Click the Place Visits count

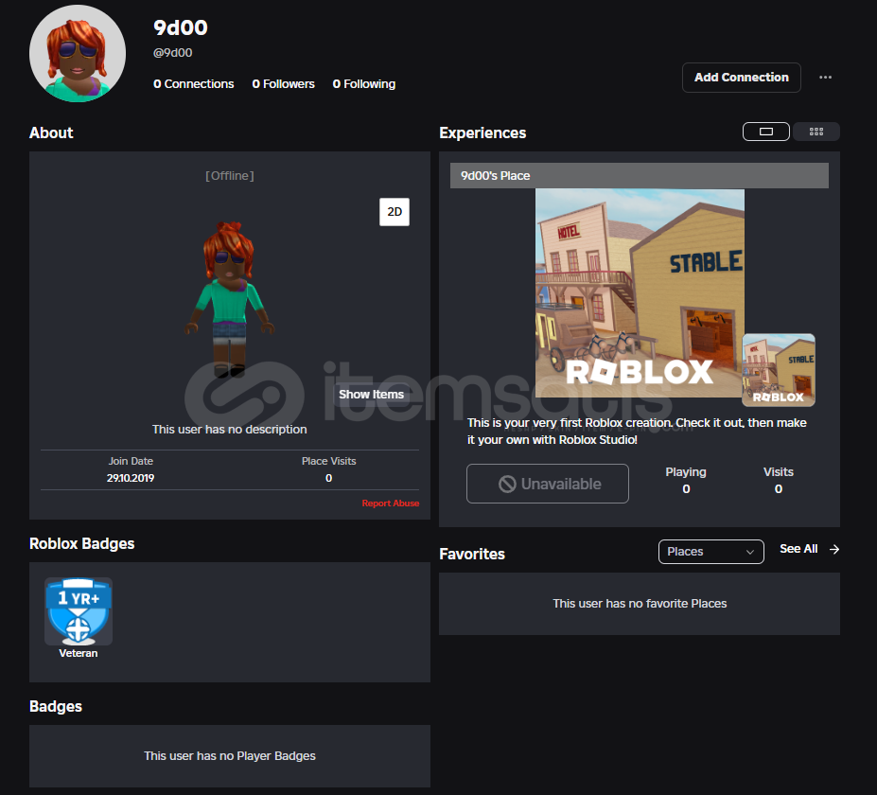tap(329, 478)
